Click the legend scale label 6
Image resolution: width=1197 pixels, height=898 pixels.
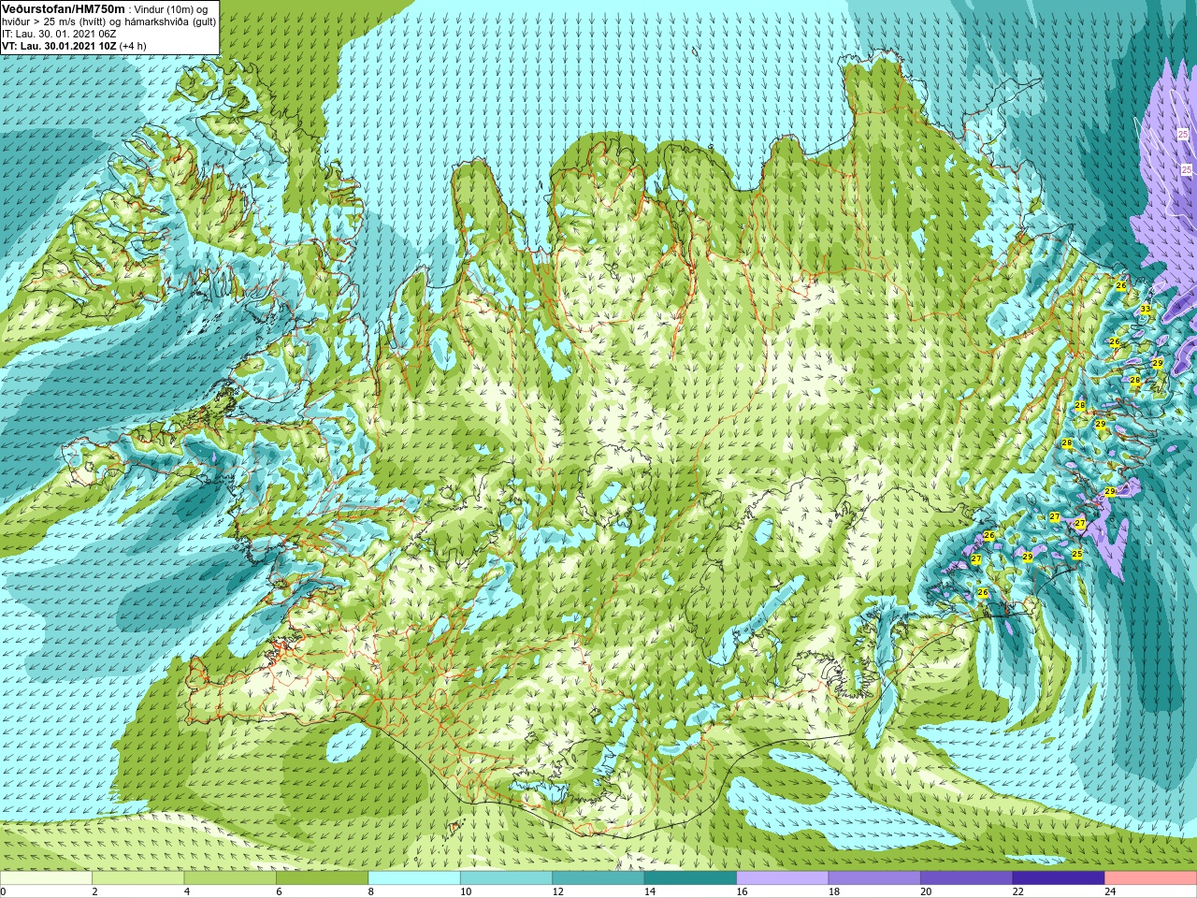pyautogui.click(x=279, y=892)
